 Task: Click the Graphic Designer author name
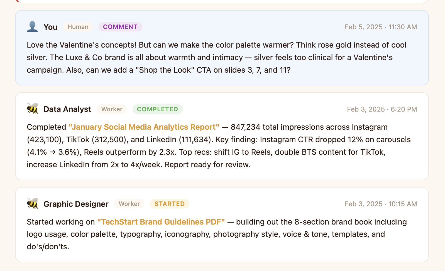point(76,204)
